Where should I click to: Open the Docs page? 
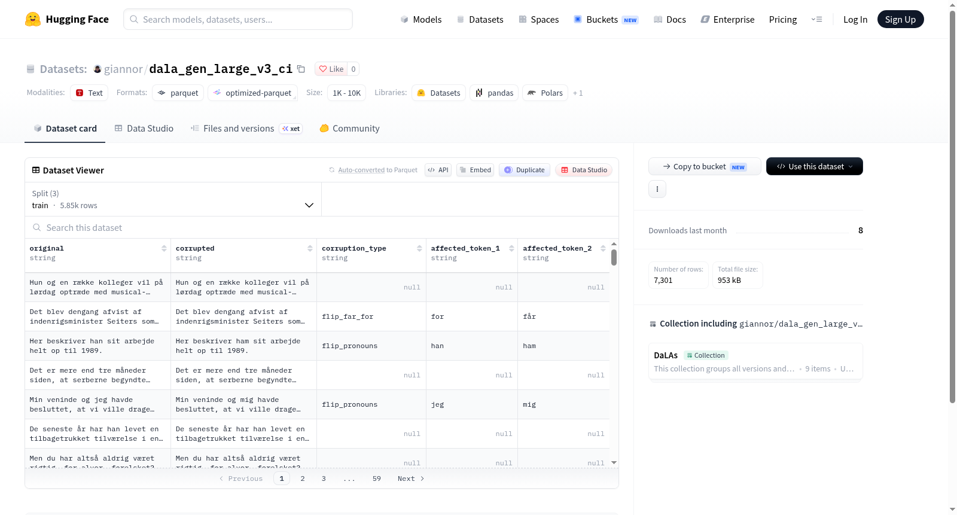[x=670, y=19]
